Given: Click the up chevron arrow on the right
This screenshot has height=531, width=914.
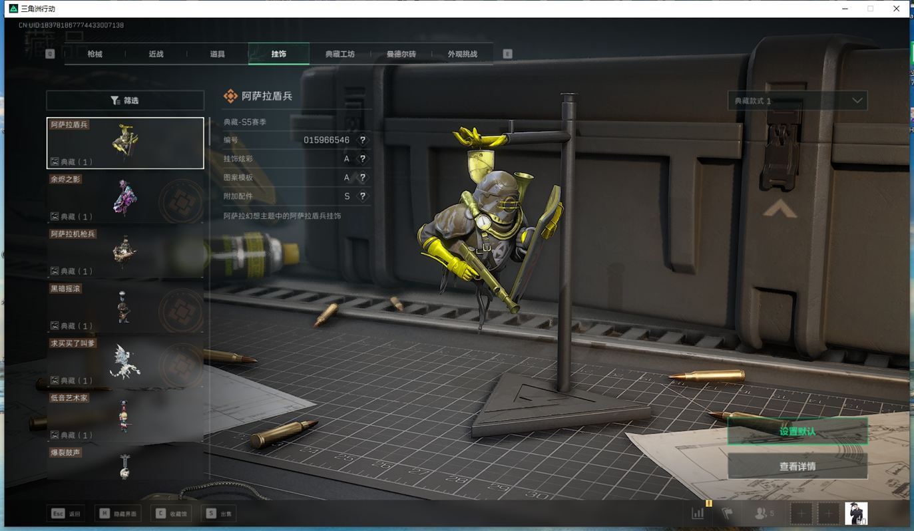Looking at the screenshot, I should 780,210.
